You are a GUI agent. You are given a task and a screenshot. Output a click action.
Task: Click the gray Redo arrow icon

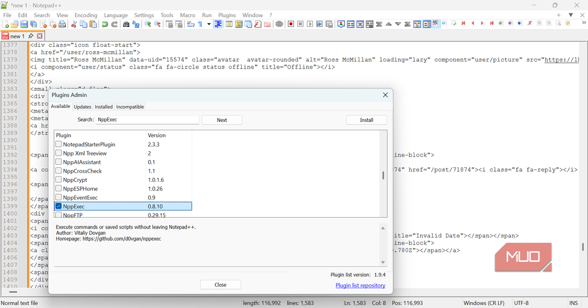[115, 24]
